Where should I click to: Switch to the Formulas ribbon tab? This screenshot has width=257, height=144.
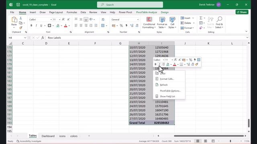coord(72,12)
